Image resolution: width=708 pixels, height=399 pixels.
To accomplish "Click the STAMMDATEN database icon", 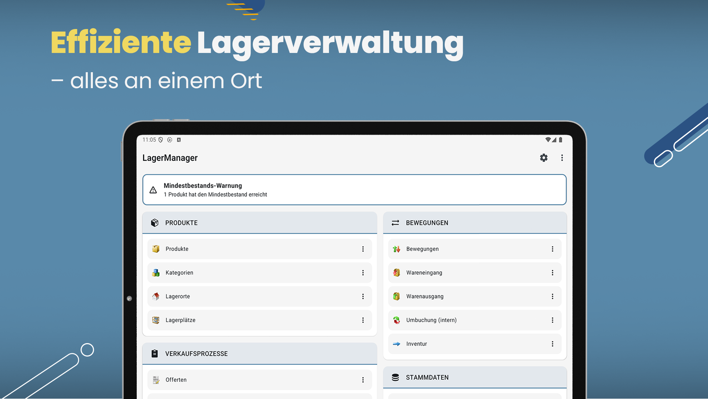I will (395, 377).
